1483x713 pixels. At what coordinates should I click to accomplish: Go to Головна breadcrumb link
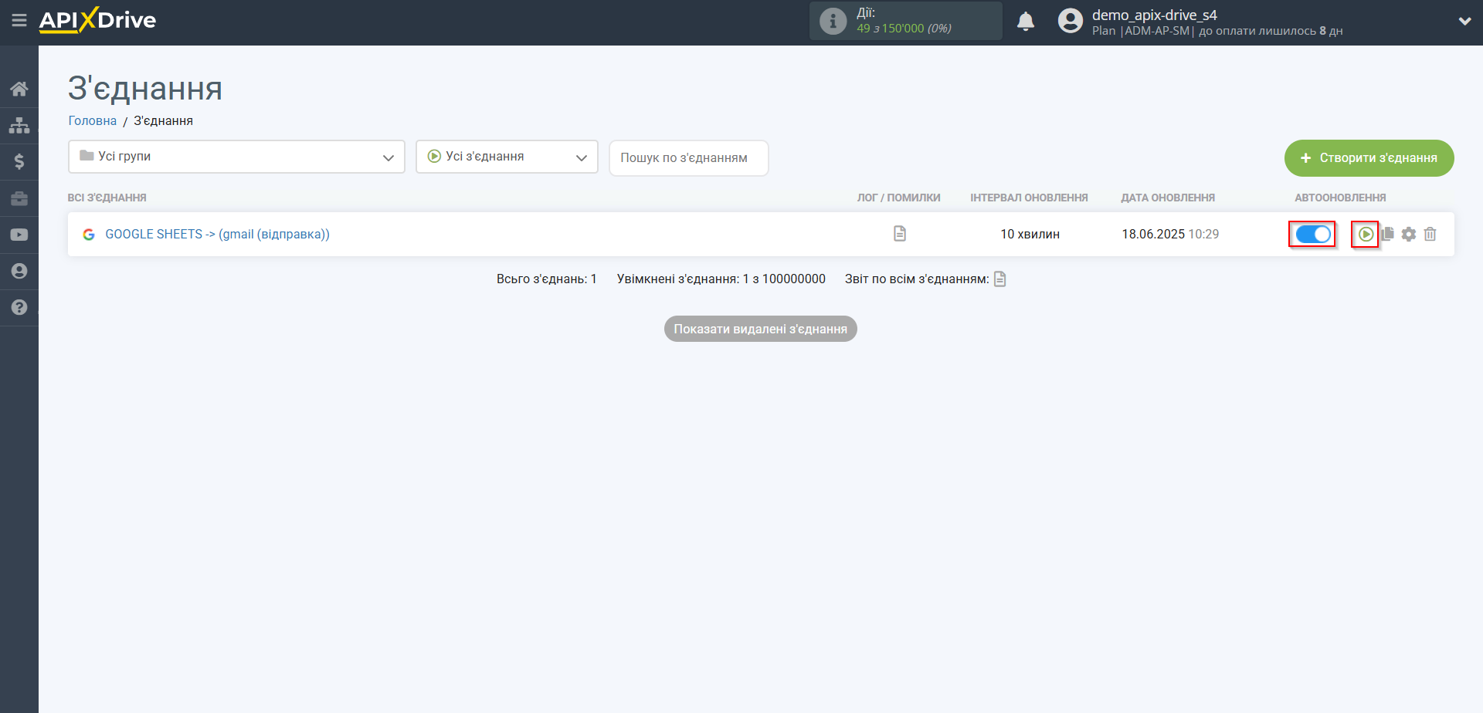(93, 120)
